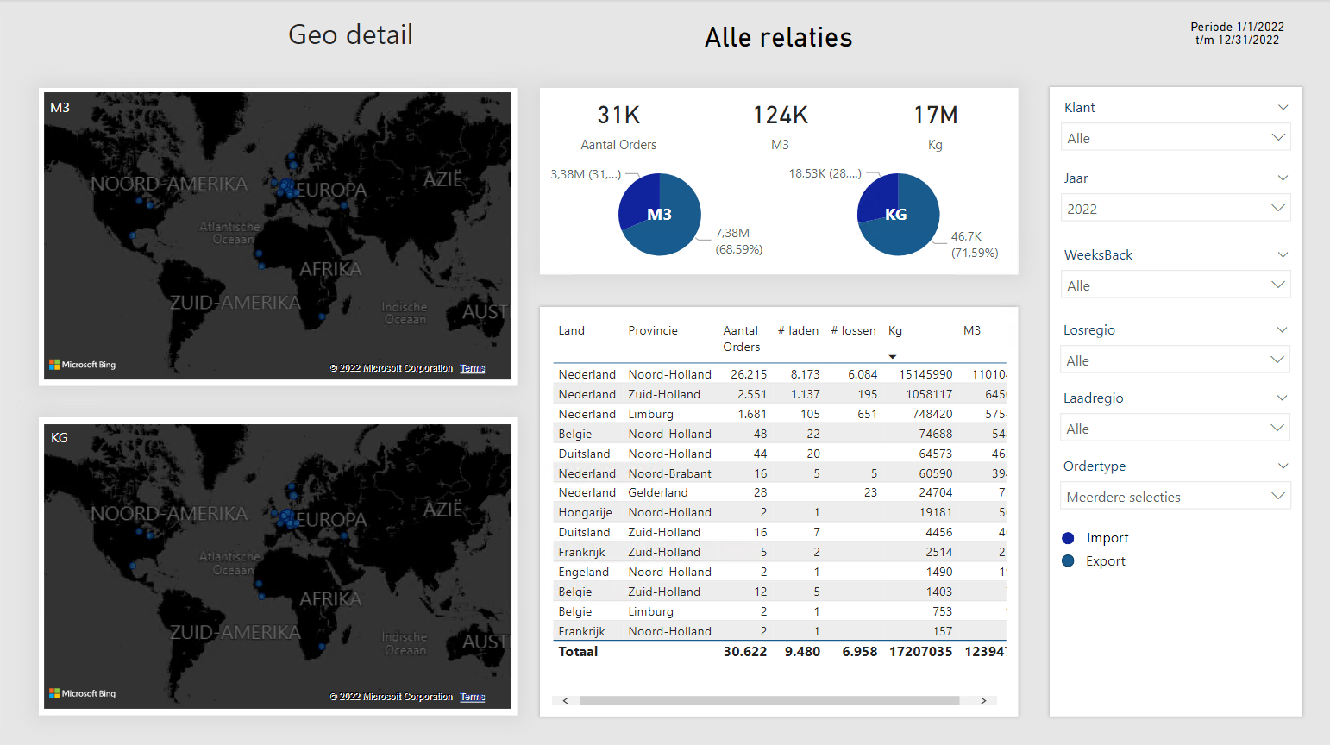
Task: Collapse the Ordertype slicer header chevron
Action: (x=1283, y=466)
